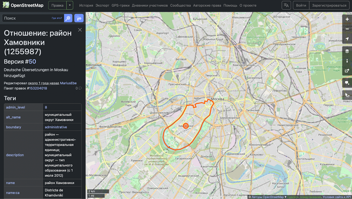
Task: Click the 'около 1 года назад' timestamp
Action: (x=43, y=83)
